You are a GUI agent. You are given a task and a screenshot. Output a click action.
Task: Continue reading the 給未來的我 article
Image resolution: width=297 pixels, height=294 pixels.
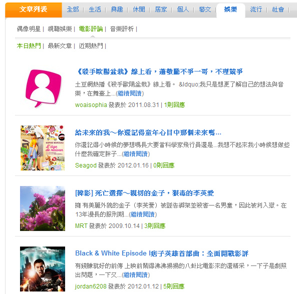click(x=136, y=154)
